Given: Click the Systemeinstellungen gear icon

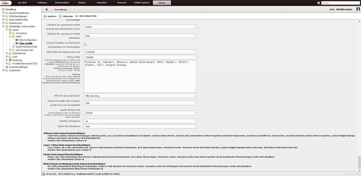Looking at the screenshot, I should point(6,67).
